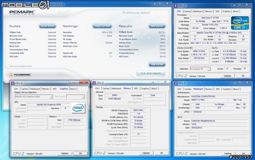Click the DRAM Frequency 800.0 MHz value

click(x=138, y=110)
